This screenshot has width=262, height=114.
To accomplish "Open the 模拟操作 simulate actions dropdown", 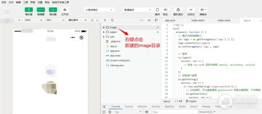I will coord(77,20).
